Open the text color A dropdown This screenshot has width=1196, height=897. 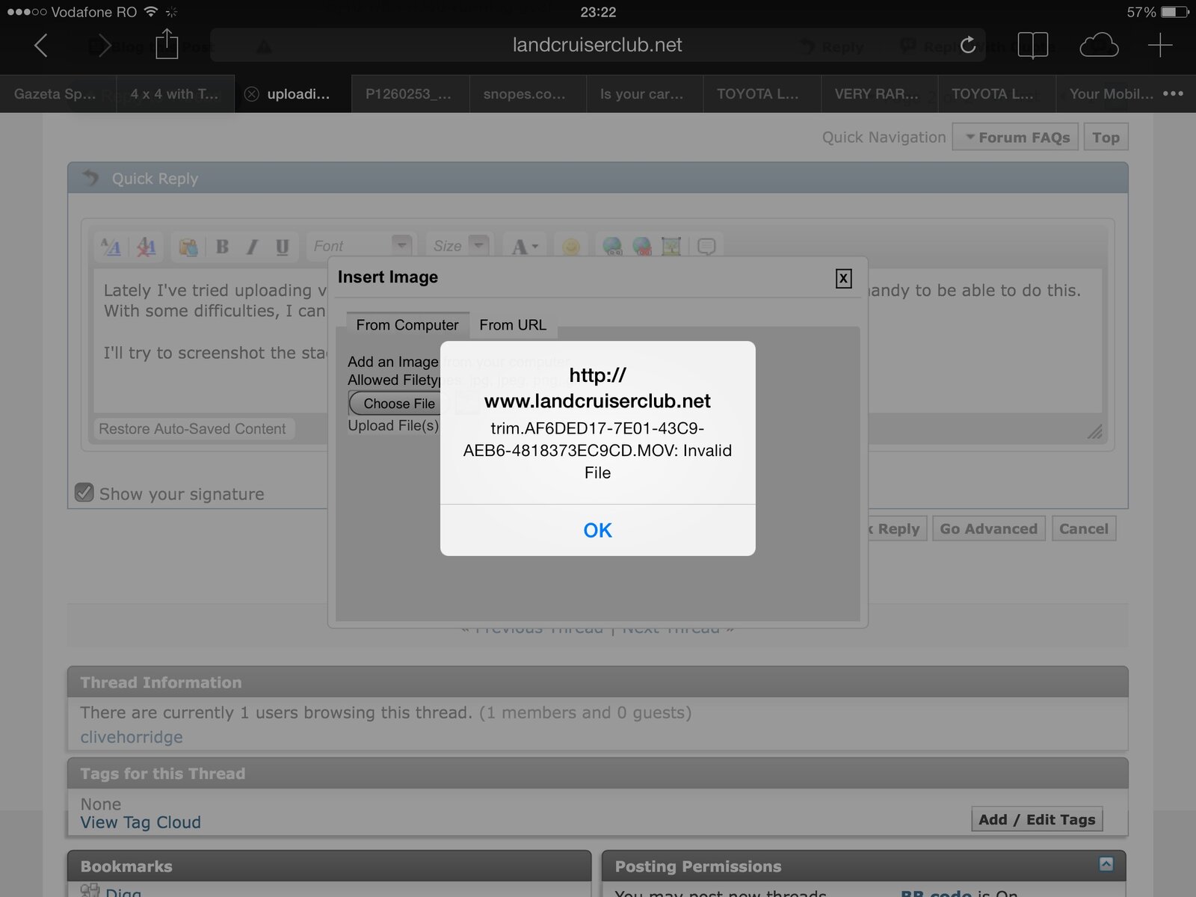click(x=525, y=247)
